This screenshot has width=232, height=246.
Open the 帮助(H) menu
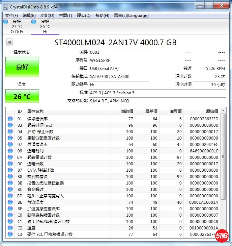[102, 16]
